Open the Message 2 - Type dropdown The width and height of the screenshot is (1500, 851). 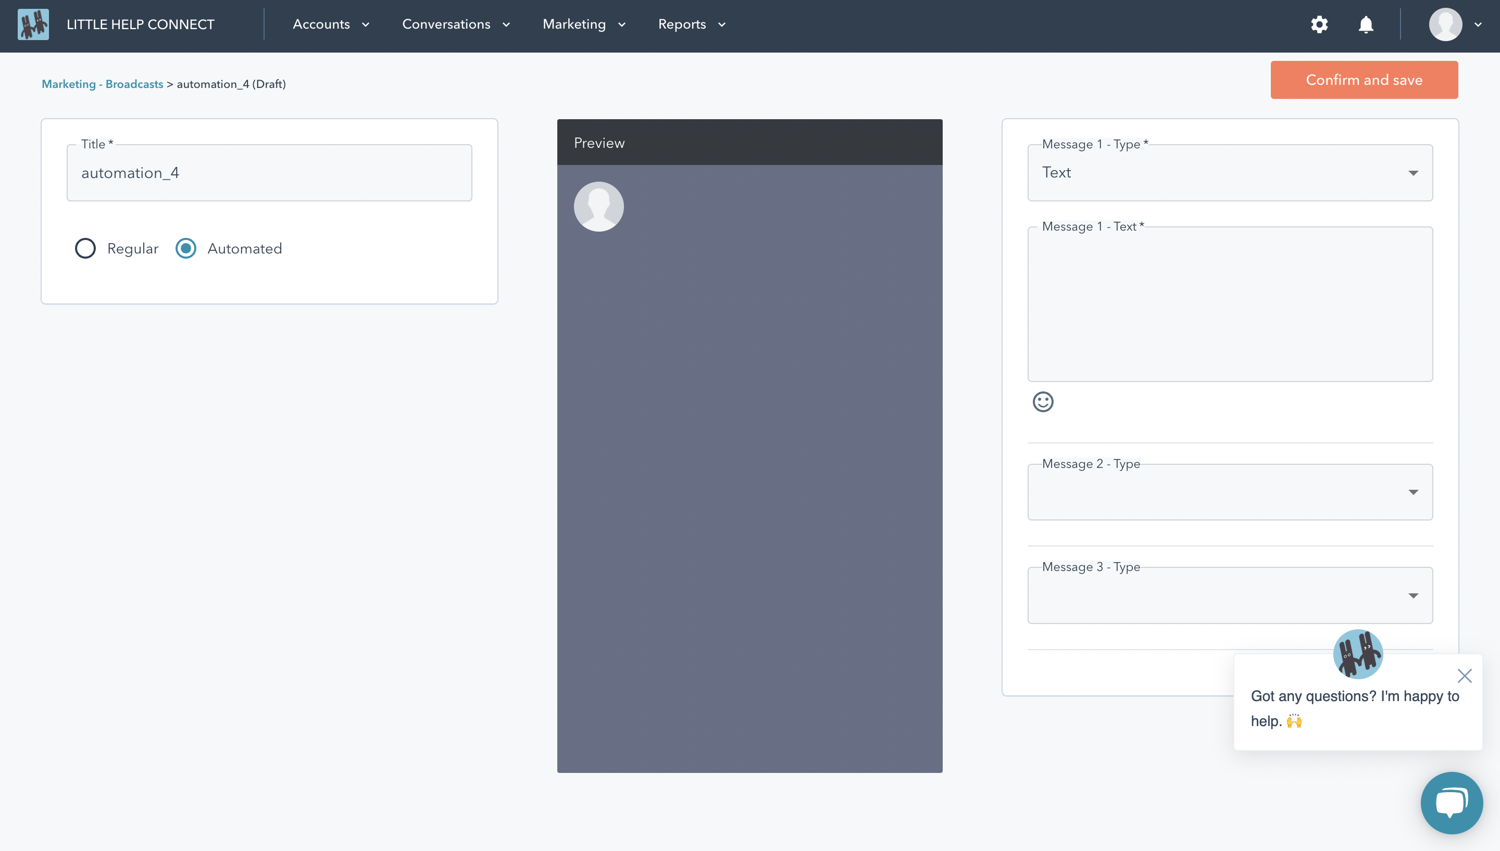pos(1230,492)
